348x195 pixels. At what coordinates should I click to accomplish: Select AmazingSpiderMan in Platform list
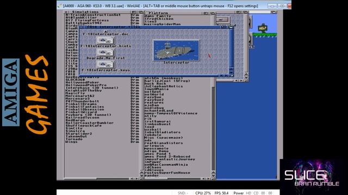(x=163, y=24)
